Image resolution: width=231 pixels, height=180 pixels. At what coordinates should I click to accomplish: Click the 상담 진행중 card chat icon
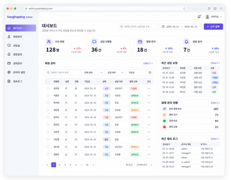pyautogui.click(x=94, y=42)
